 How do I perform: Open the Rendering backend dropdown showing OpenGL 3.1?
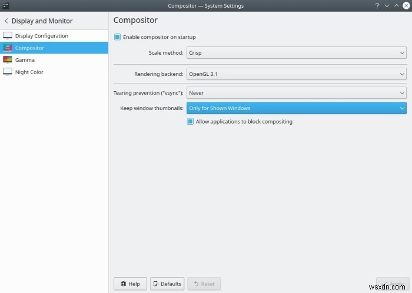[x=297, y=74]
